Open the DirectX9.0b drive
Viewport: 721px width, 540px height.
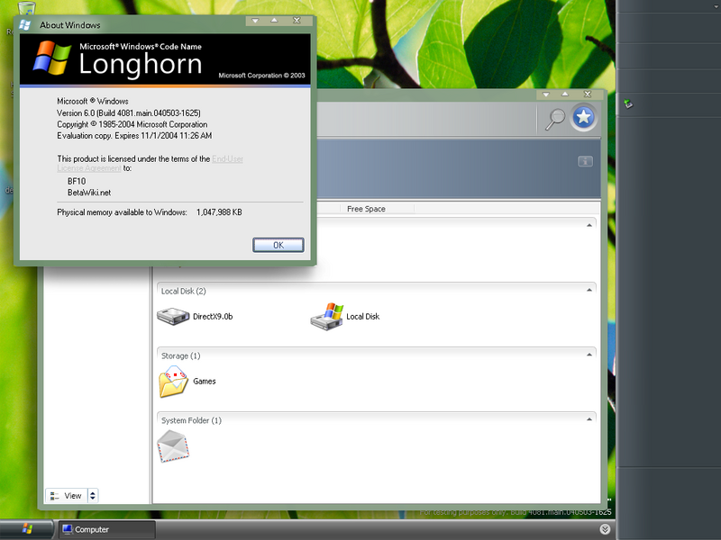point(195,317)
